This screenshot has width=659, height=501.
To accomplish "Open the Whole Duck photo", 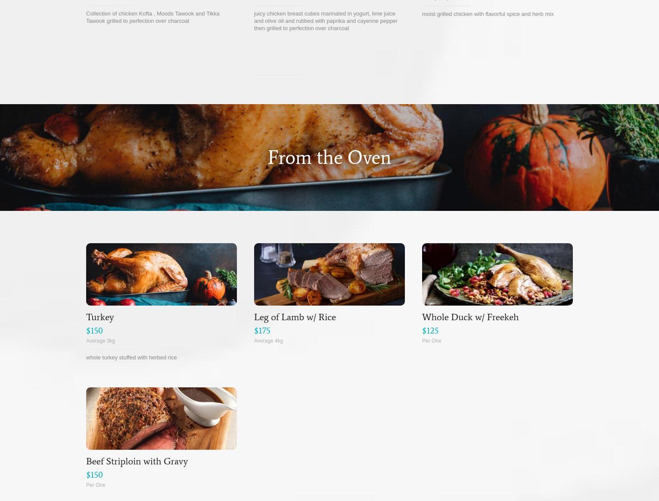I will pos(497,274).
